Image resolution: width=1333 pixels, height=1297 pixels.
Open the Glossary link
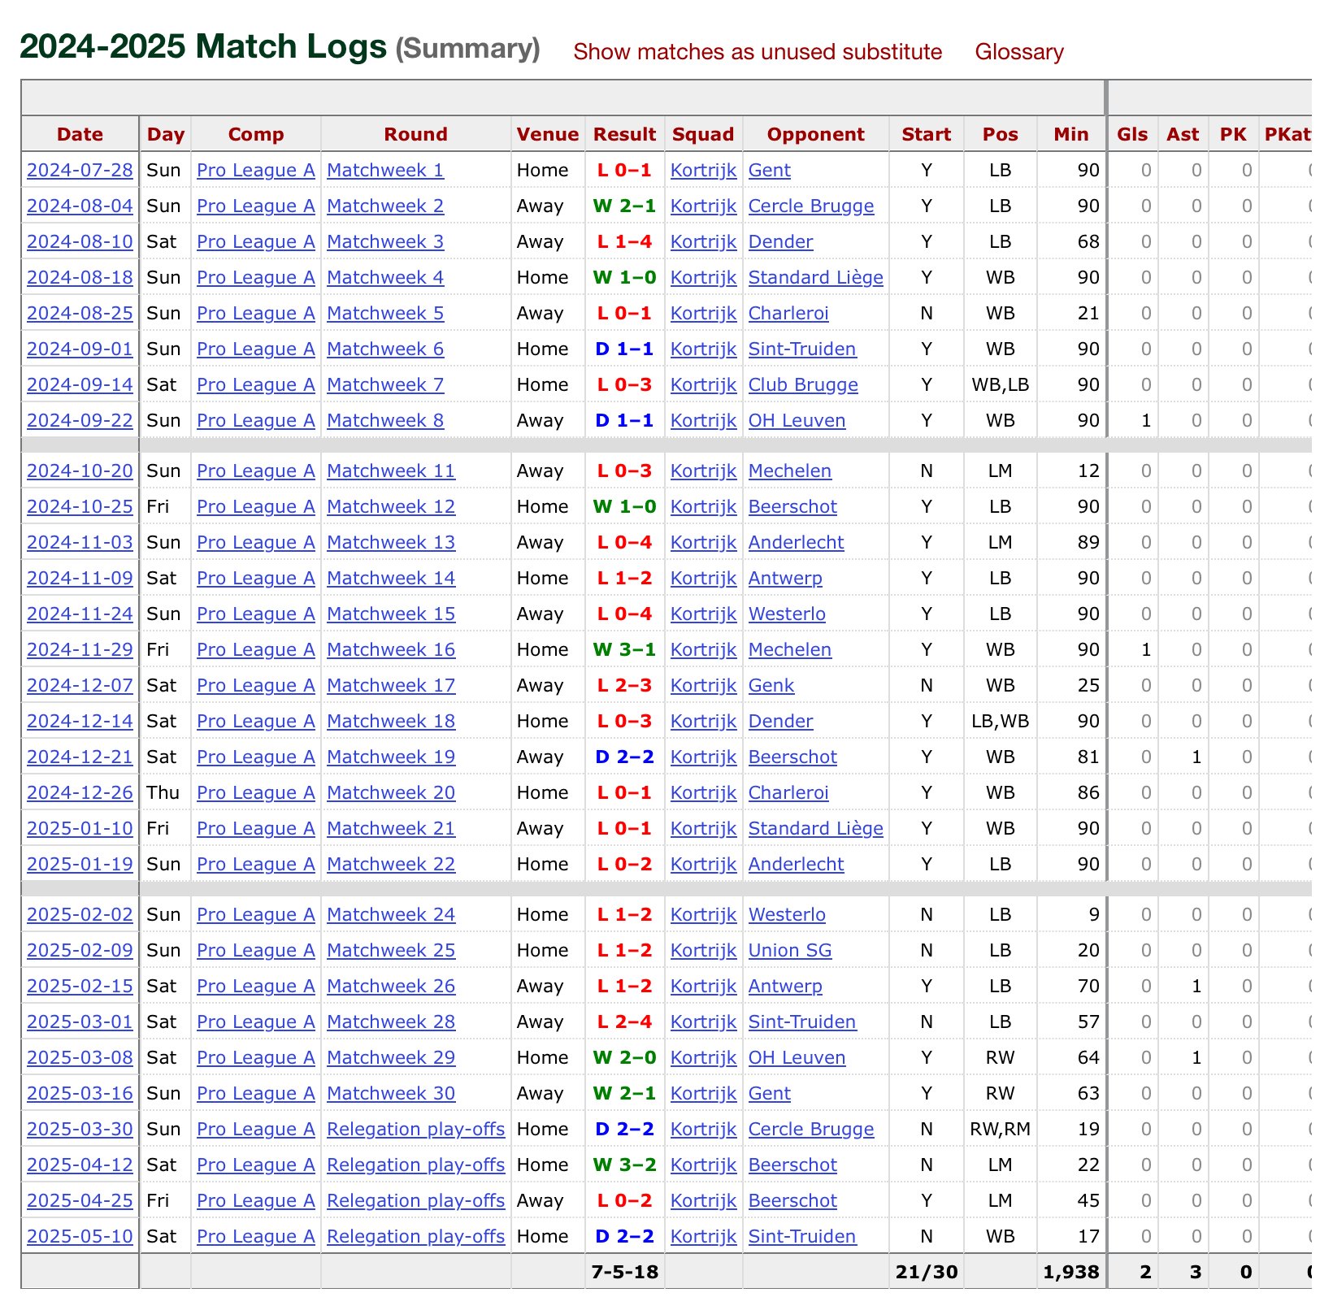tap(1018, 52)
